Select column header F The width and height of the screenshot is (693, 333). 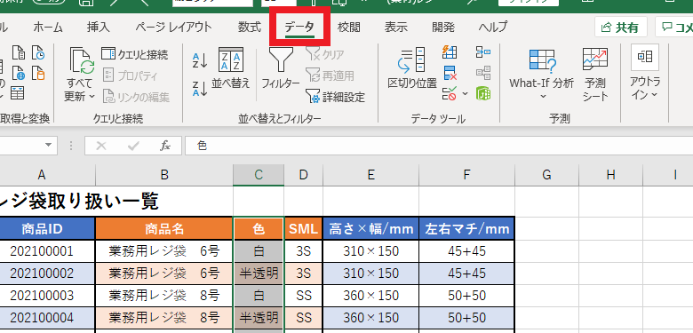pos(467,175)
